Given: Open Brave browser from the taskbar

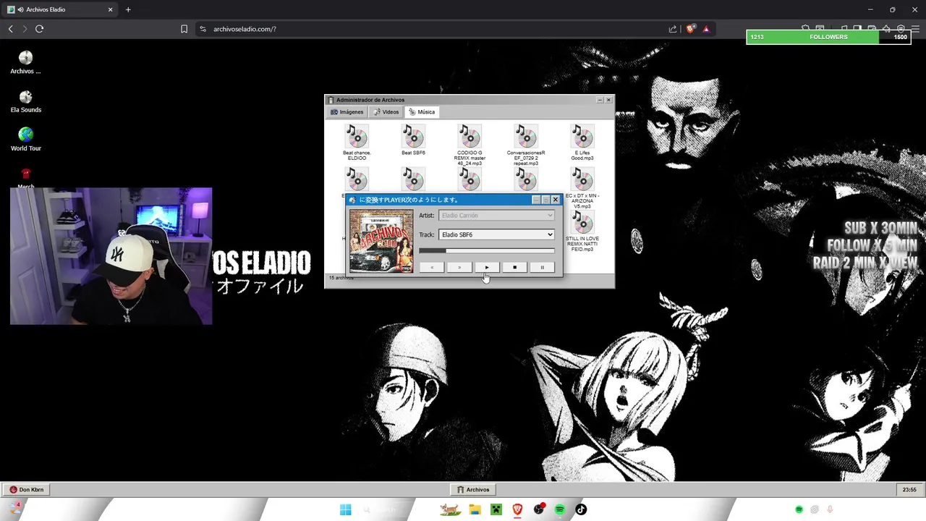Looking at the screenshot, I should 517,509.
